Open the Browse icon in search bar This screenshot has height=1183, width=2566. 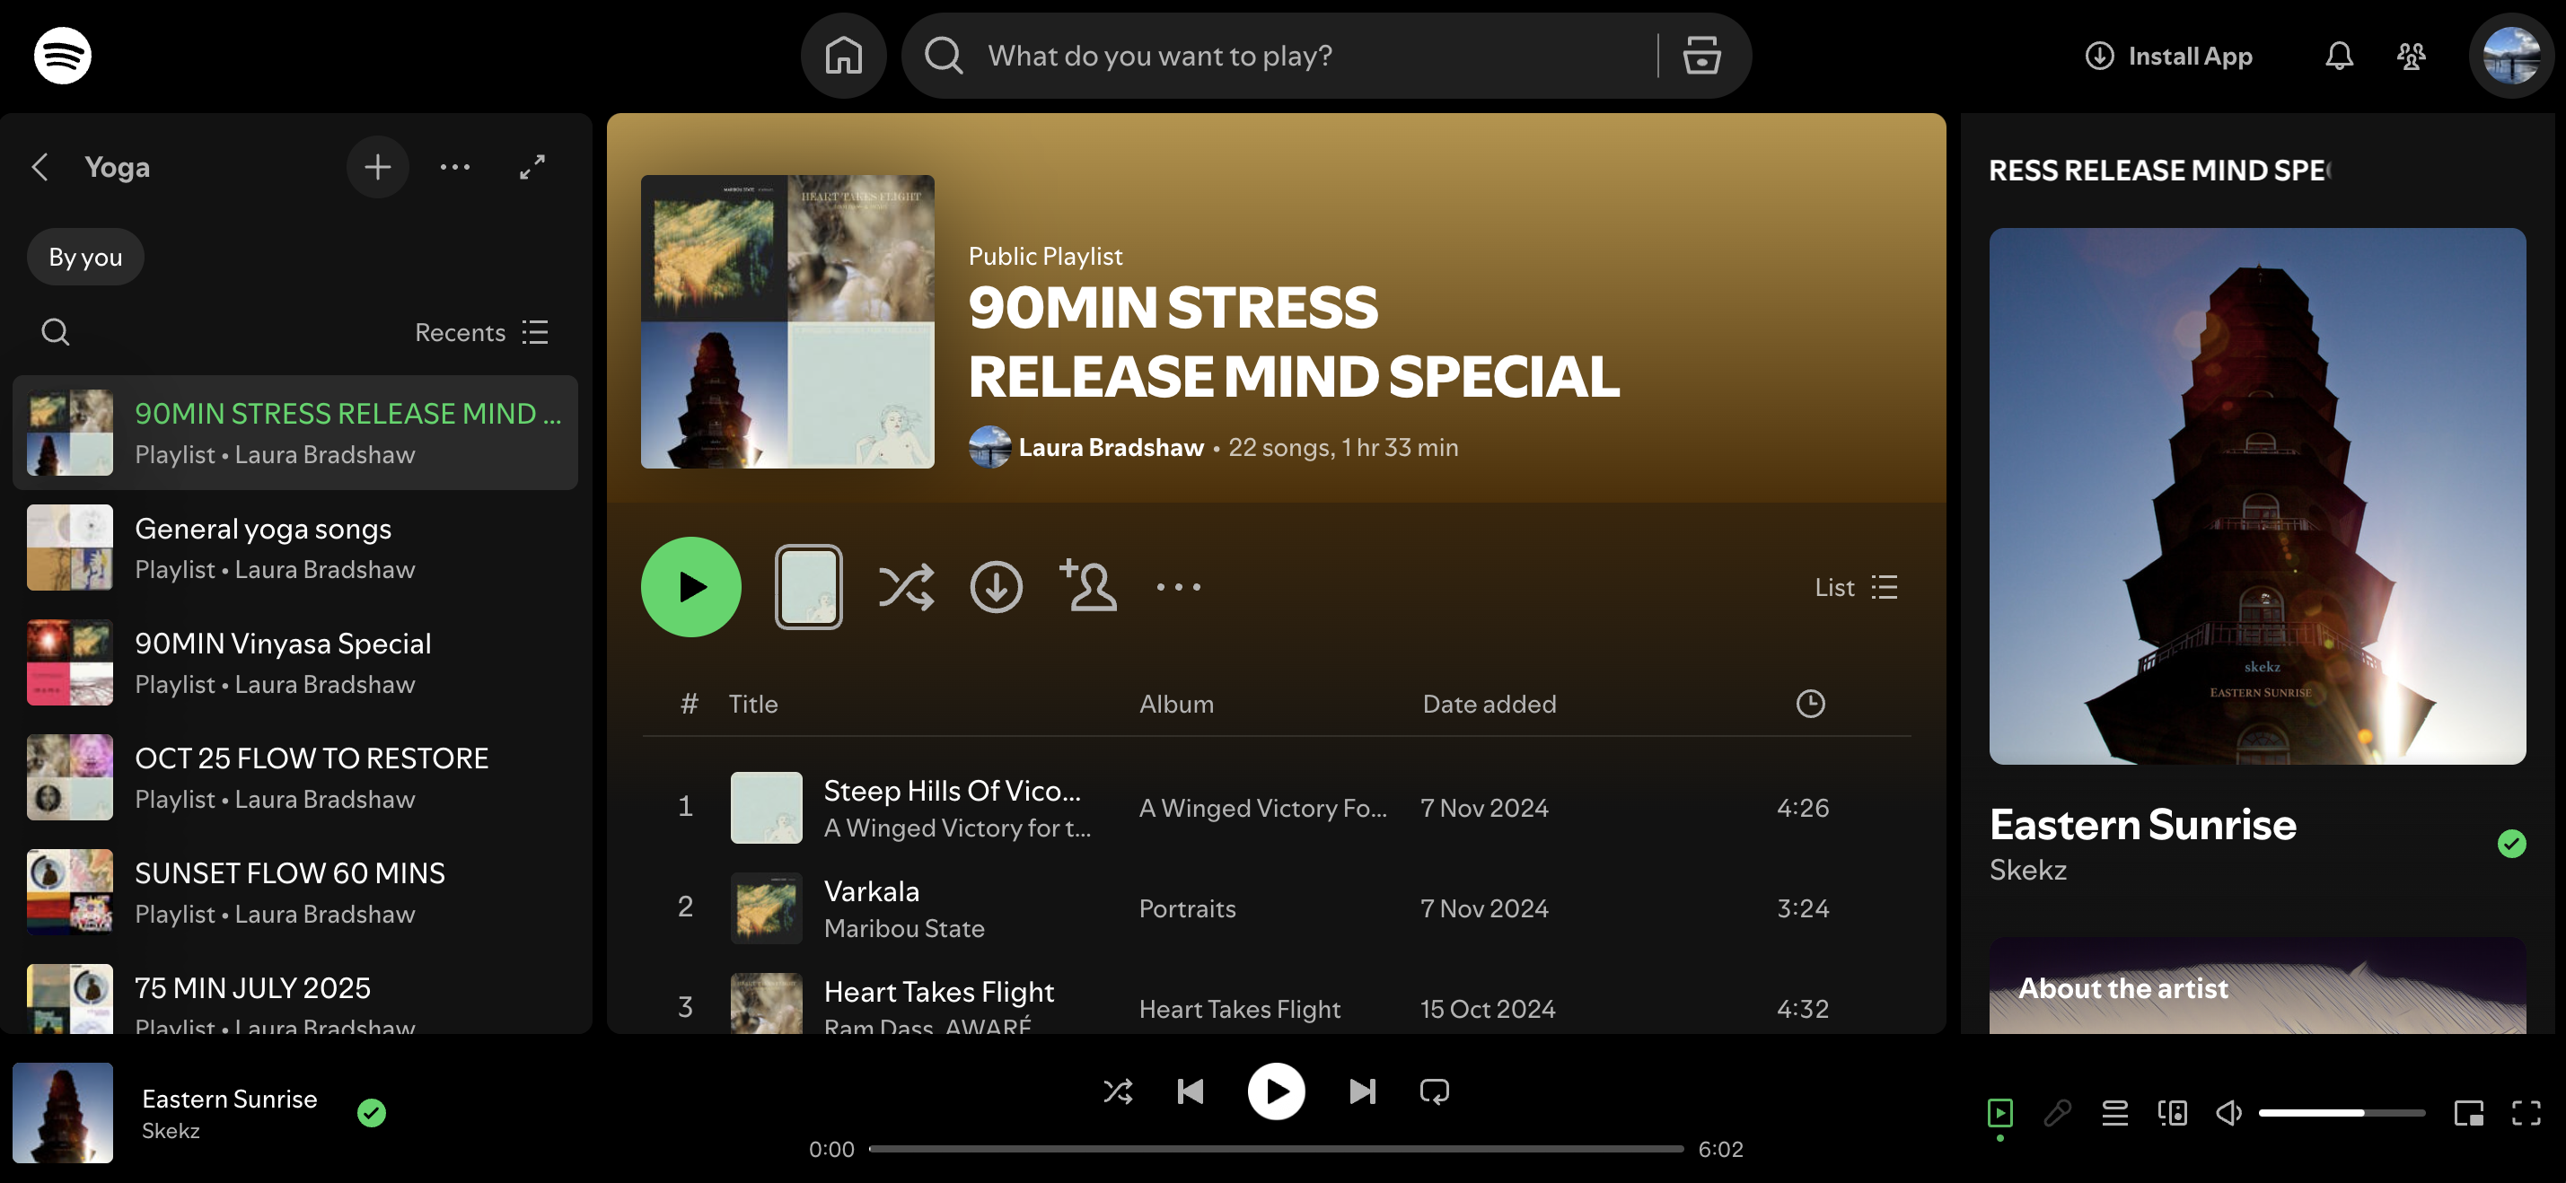(x=1701, y=56)
